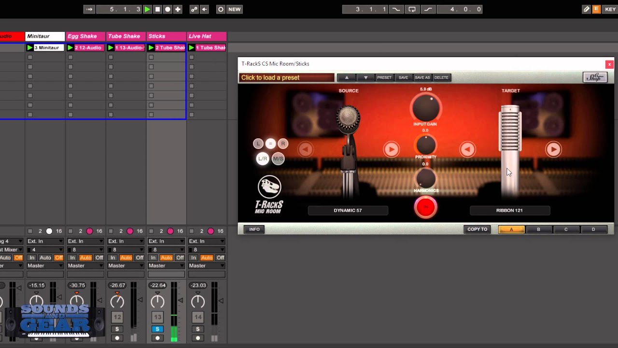The image size is (618, 348).
Task: Launch the 12-Audio clip in Egg Shake
Action: tap(70, 47)
